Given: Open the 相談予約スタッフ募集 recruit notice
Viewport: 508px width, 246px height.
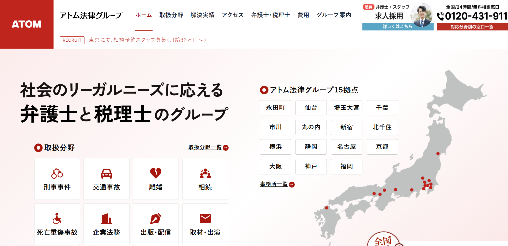Looking at the screenshot, I should click(147, 40).
